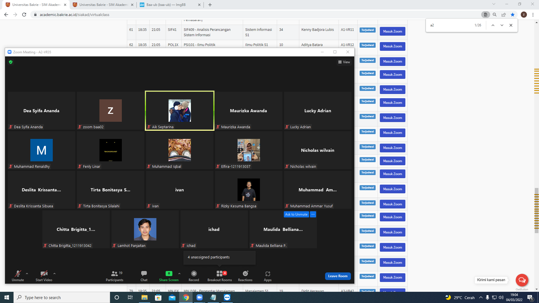
Task: Open the Reactions menu
Action: (245, 276)
